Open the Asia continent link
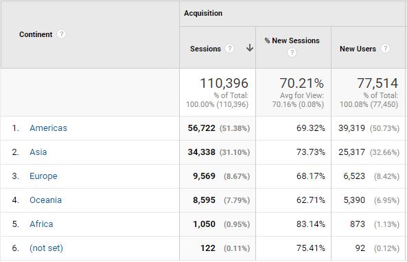Viewport: 407px width, 262px height. click(x=38, y=152)
